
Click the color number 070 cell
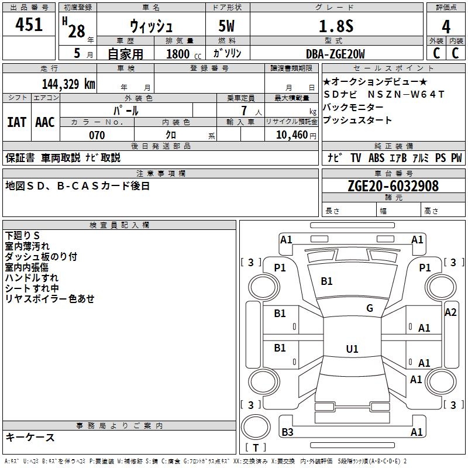coord(97,135)
